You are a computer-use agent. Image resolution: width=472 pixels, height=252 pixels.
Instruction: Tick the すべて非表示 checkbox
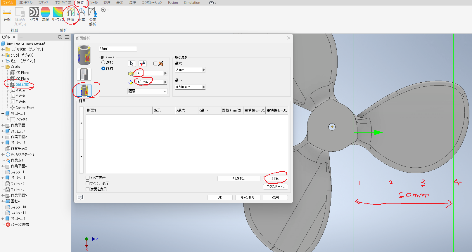tap(87, 183)
